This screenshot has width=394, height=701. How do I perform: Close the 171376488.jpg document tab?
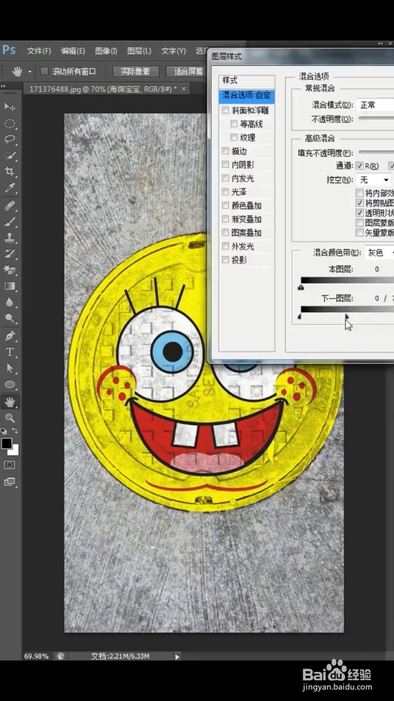tap(183, 88)
